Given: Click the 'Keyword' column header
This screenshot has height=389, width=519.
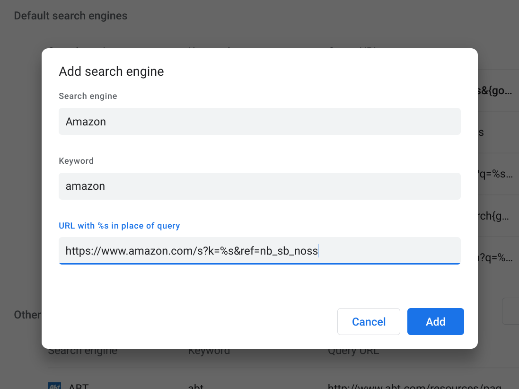Looking at the screenshot, I should coord(209,350).
